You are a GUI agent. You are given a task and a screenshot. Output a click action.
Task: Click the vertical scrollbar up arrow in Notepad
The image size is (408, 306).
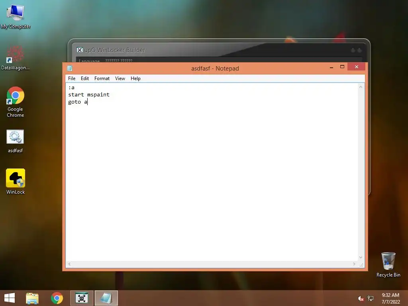click(361, 87)
